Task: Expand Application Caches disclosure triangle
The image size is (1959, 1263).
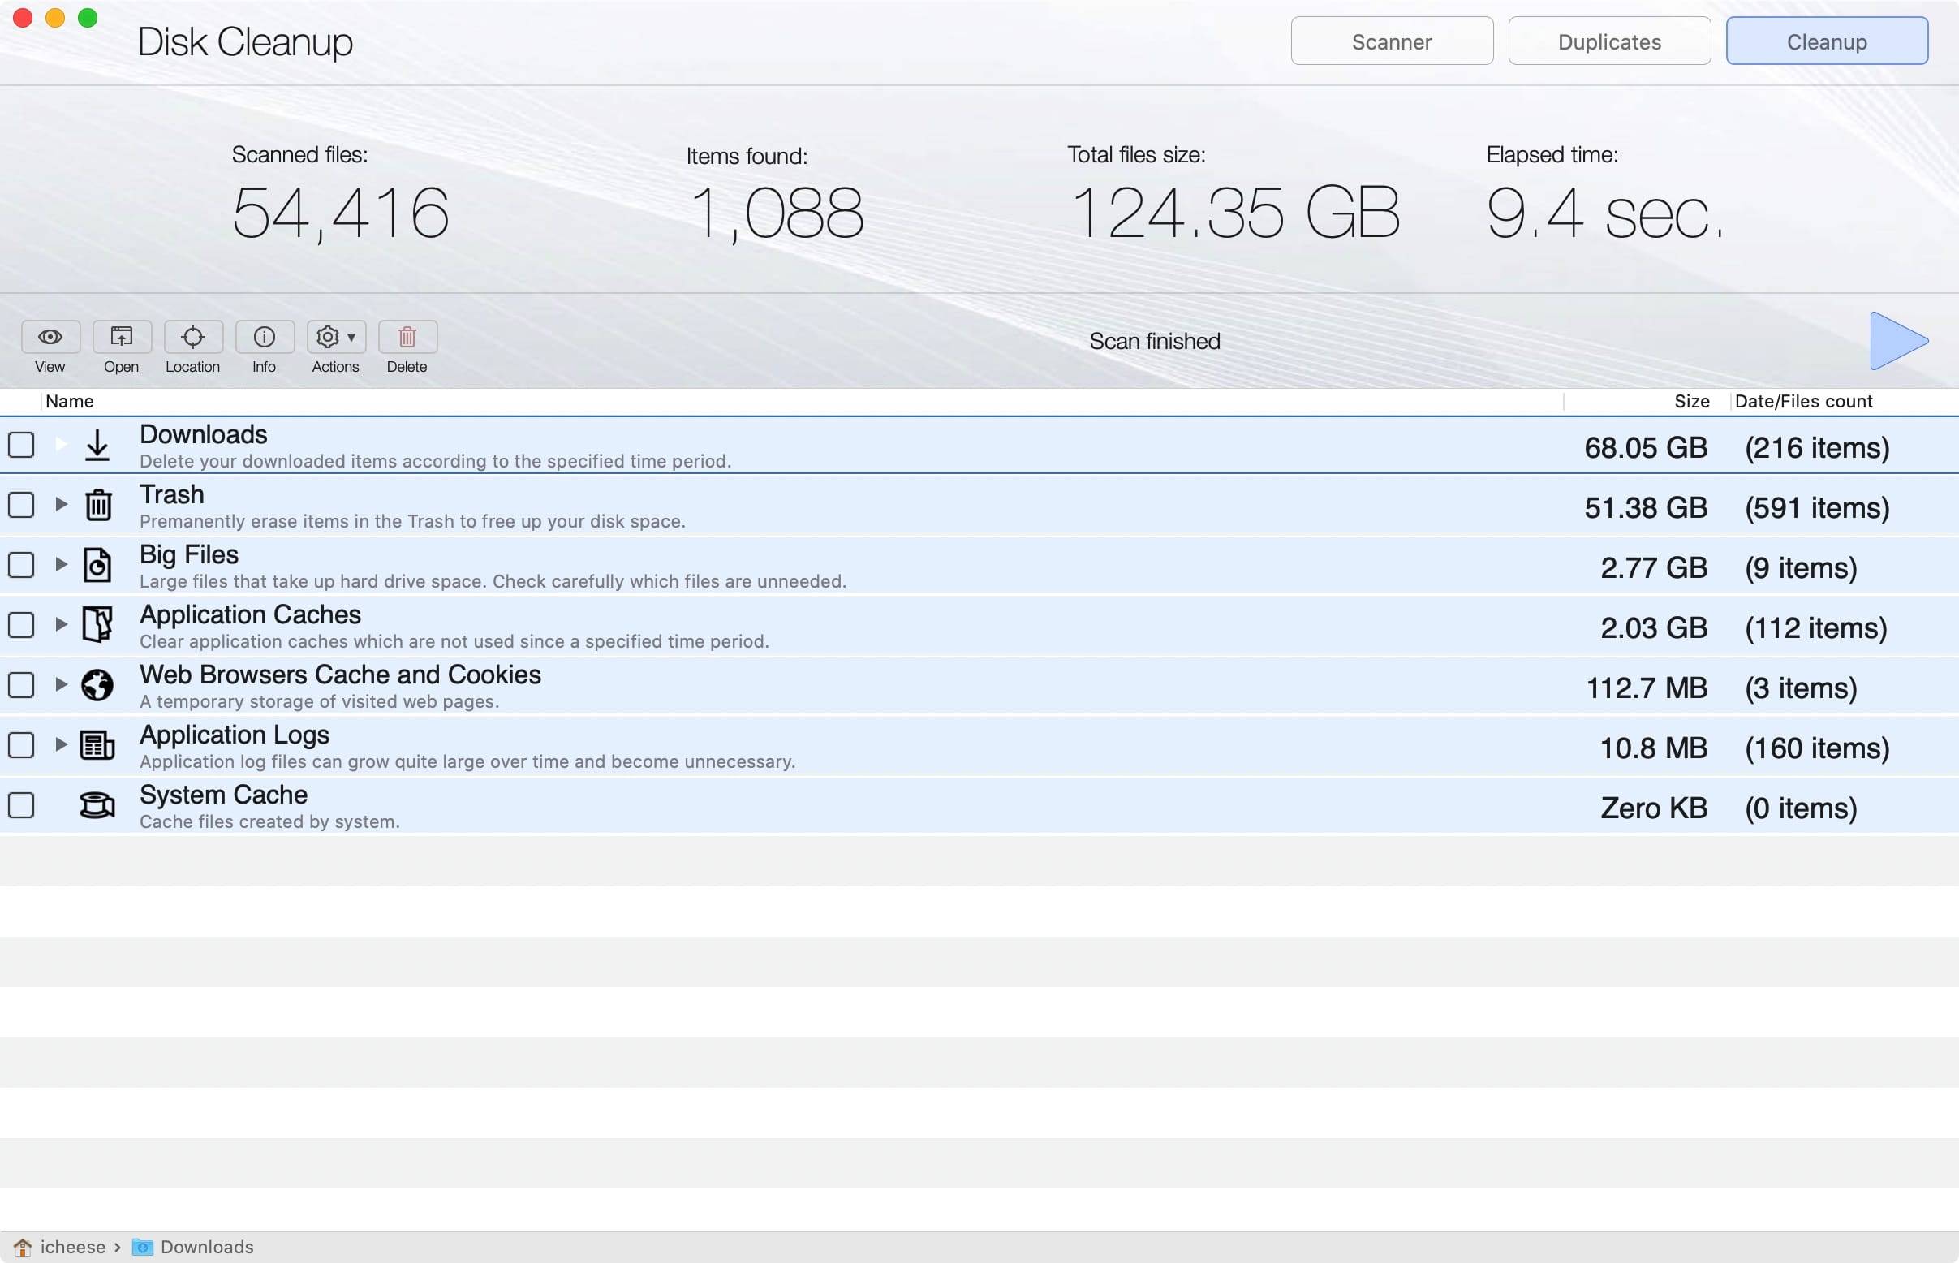Action: [58, 624]
